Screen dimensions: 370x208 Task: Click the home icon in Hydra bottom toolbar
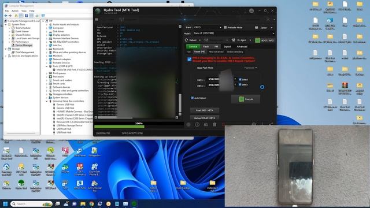206,125
